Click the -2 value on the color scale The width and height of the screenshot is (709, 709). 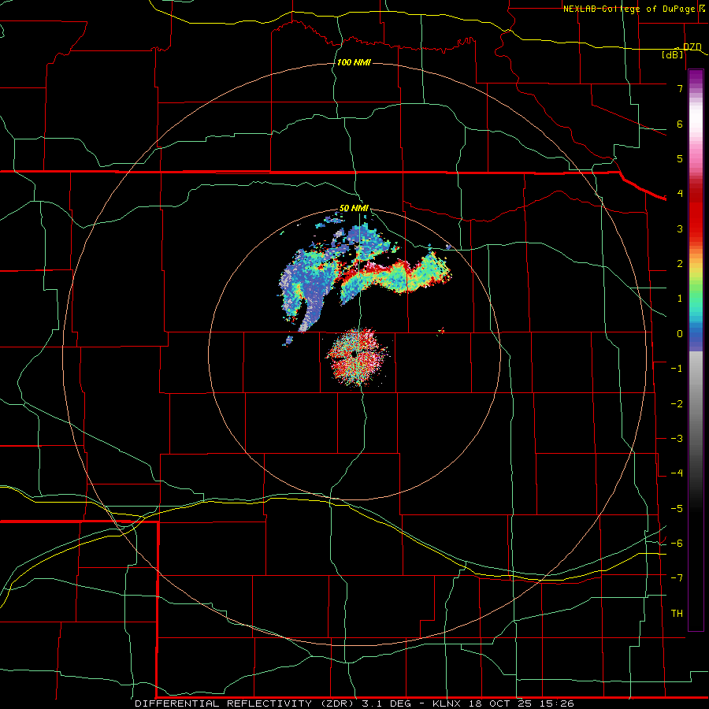[677, 404]
